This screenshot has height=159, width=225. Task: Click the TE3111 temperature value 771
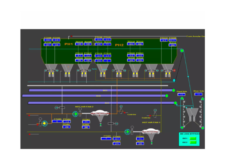(107, 44)
